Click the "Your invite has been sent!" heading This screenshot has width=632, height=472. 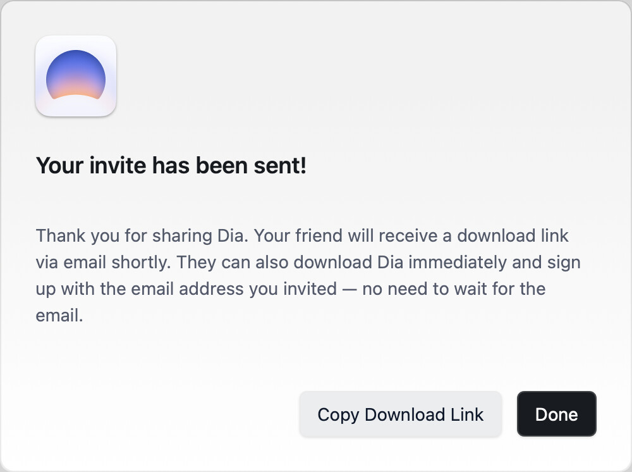(x=171, y=165)
